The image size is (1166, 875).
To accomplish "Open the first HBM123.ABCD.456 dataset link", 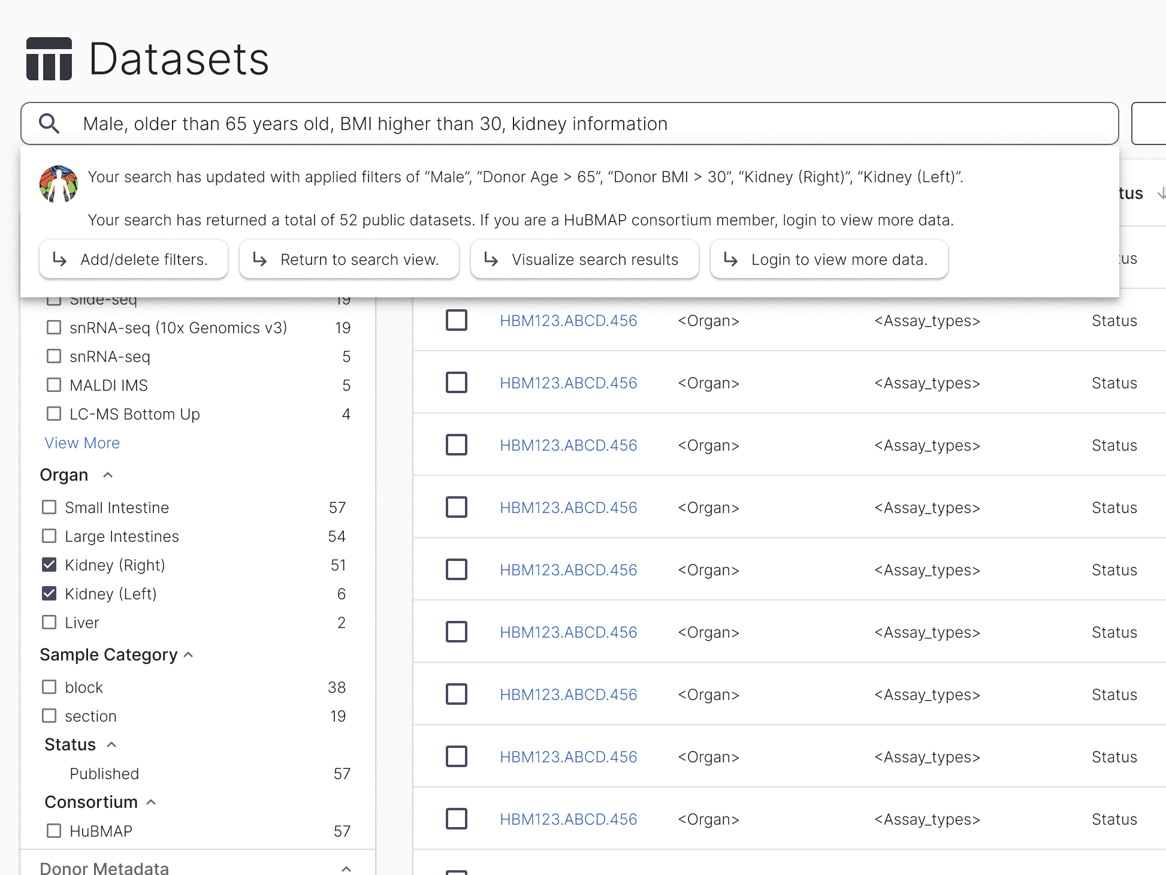I will (568, 321).
